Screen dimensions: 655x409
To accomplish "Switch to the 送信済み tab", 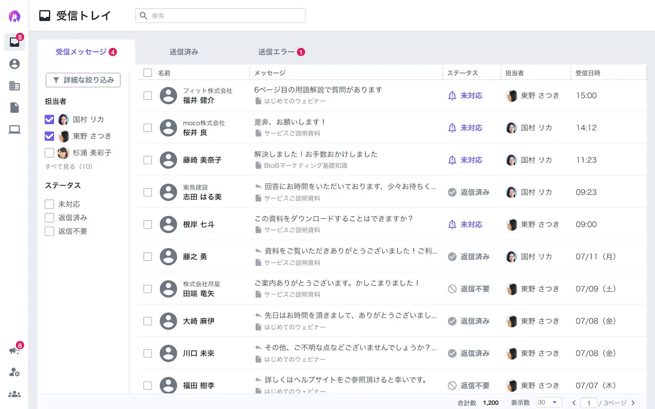I will click(184, 52).
